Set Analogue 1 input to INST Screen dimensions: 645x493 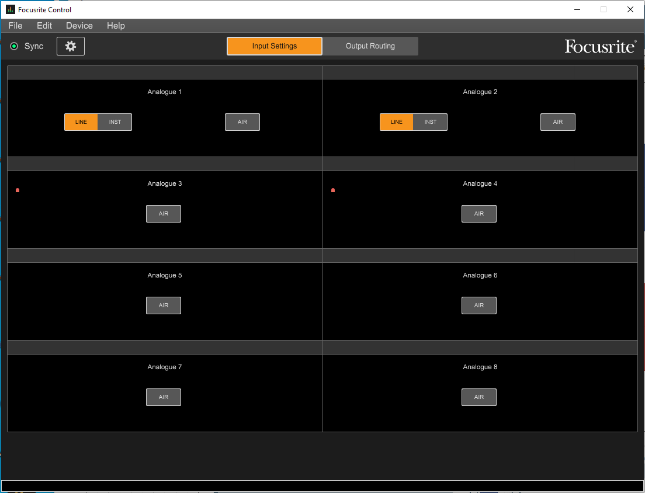[x=115, y=122]
